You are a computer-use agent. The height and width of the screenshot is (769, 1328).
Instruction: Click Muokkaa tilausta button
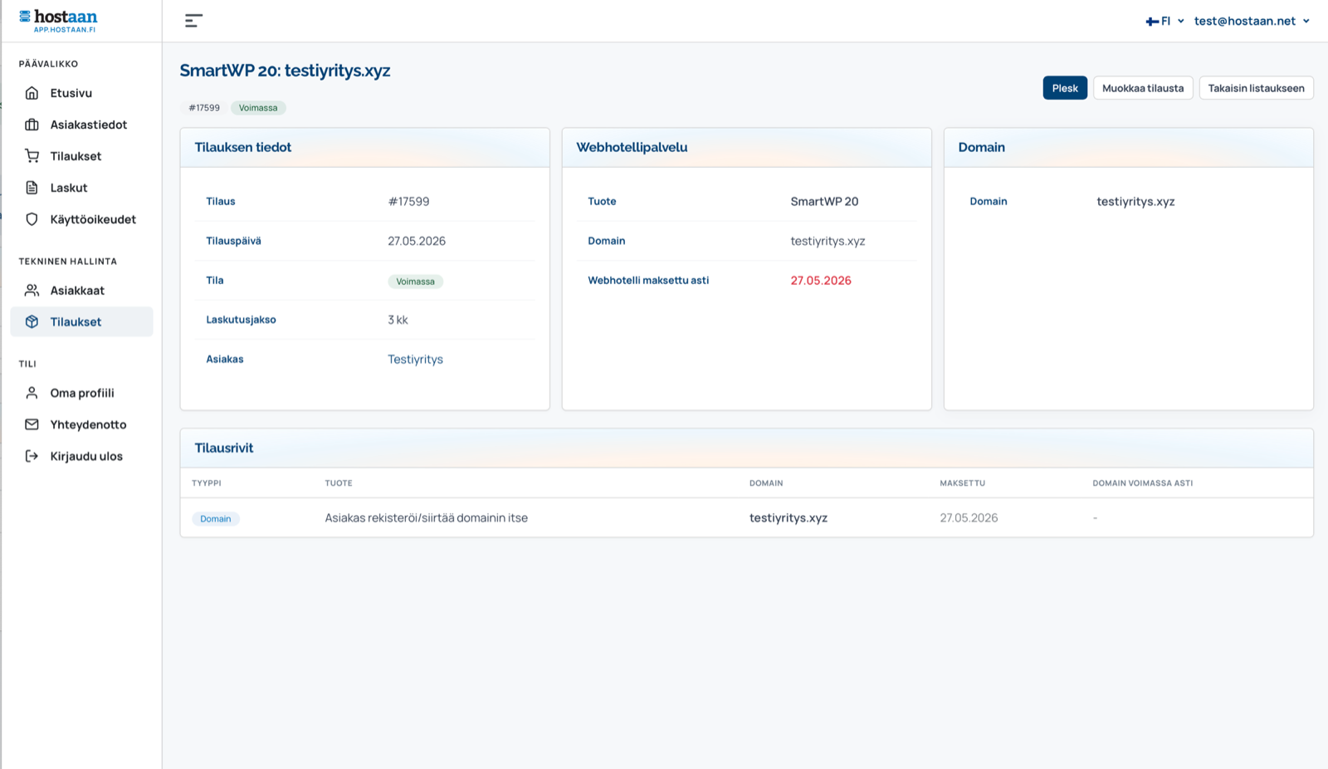coord(1143,88)
